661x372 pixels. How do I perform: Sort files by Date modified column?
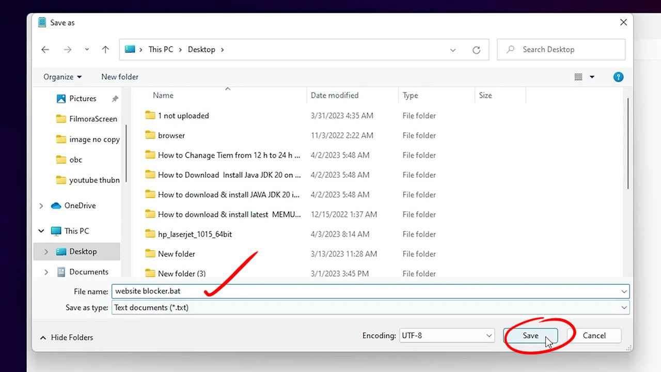coord(334,96)
